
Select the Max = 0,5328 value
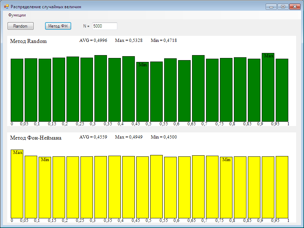point(129,40)
